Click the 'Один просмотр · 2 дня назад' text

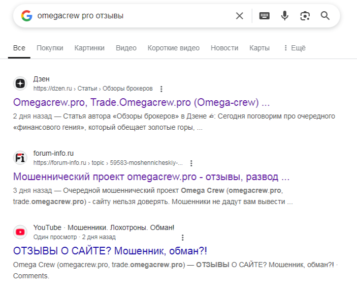pyautogui.click(x=75, y=237)
